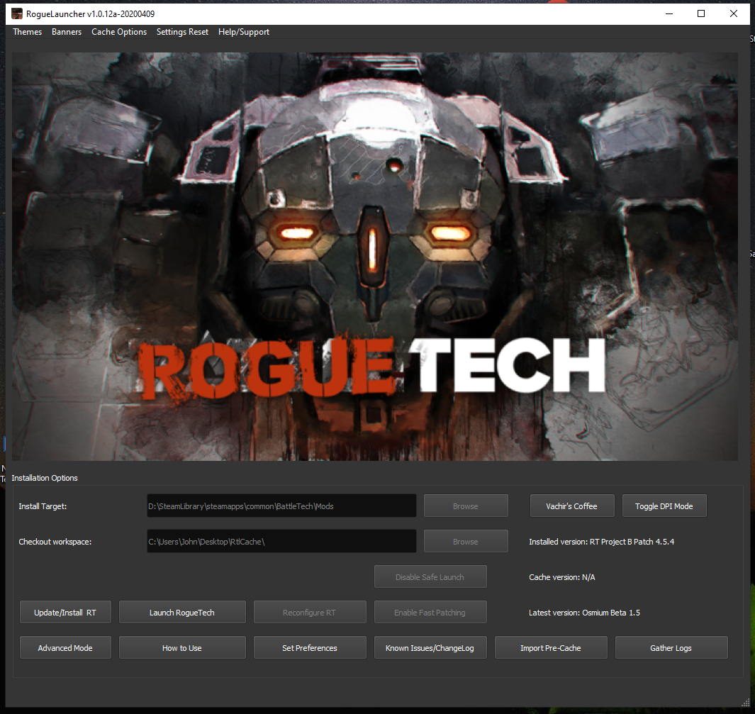Click the 'Install Target:' label
This screenshot has width=755, height=714.
pos(43,506)
